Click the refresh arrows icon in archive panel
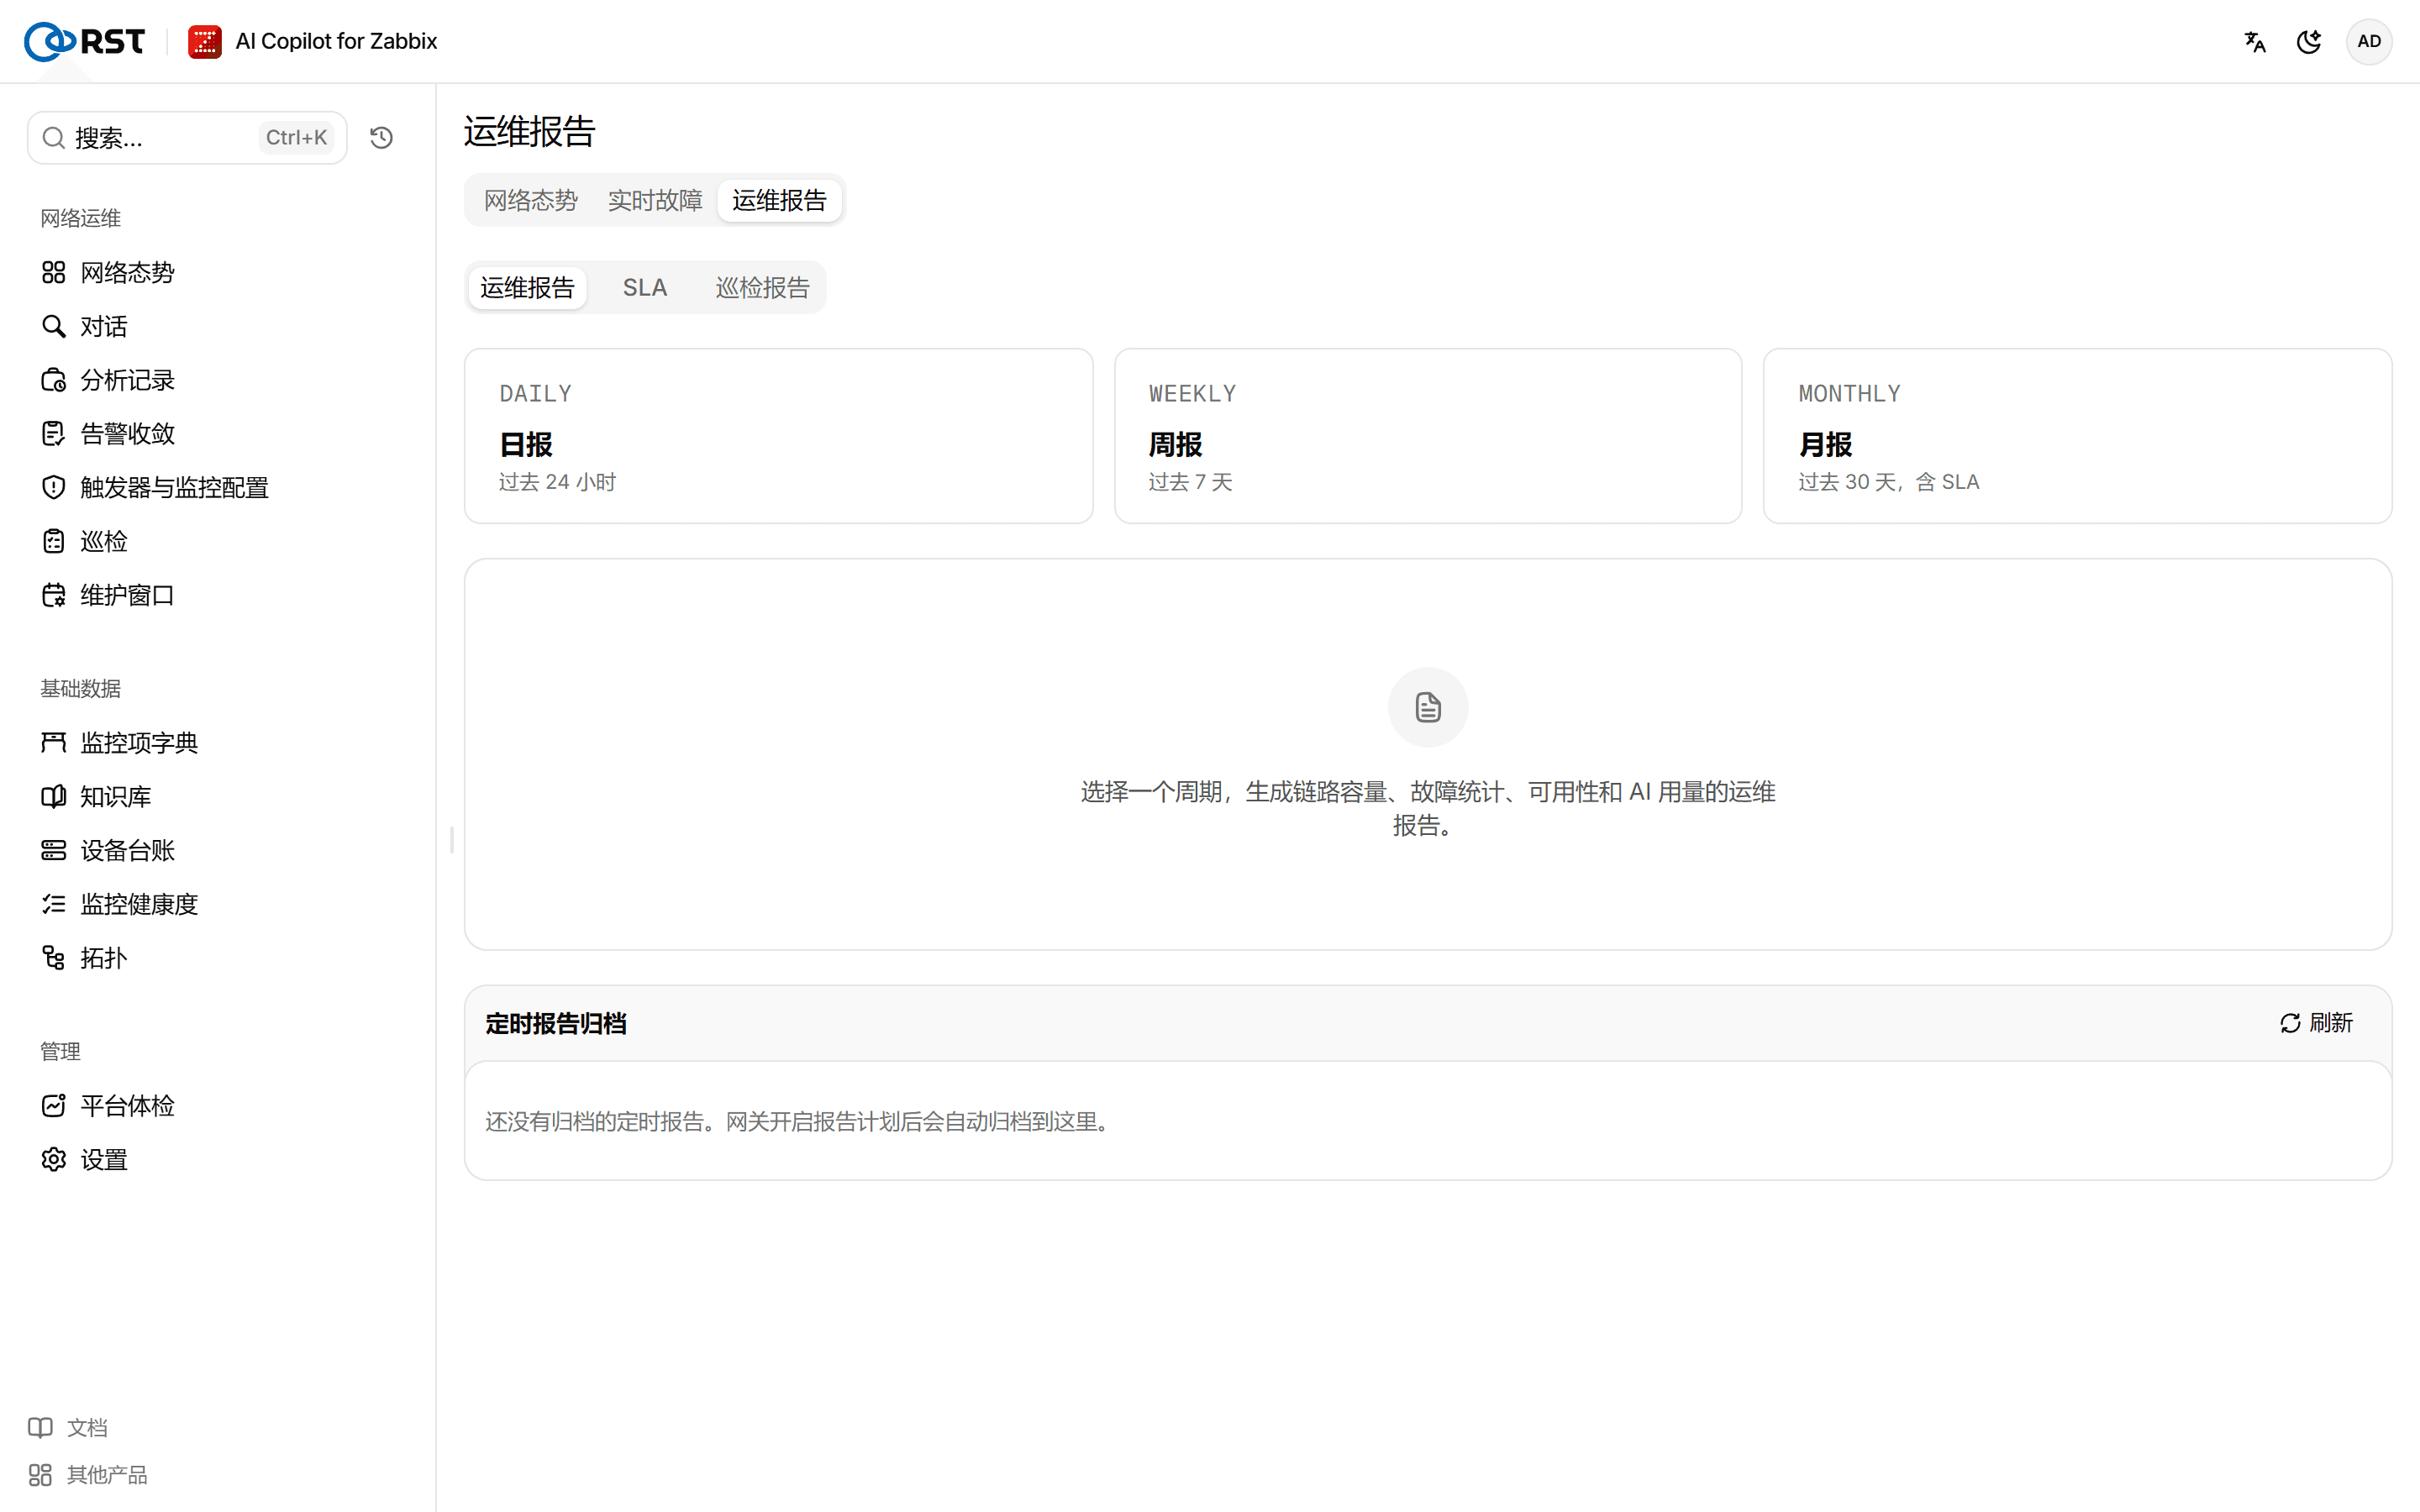This screenshot has width=2420, height=1512. coord(2290,1023)
